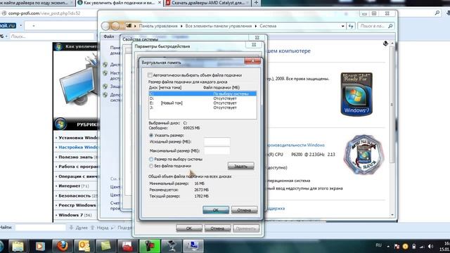This screenshot has height=253, width=450.
Task: Close the 'Свойства системы' dialog
Action: tap(257, 37)
